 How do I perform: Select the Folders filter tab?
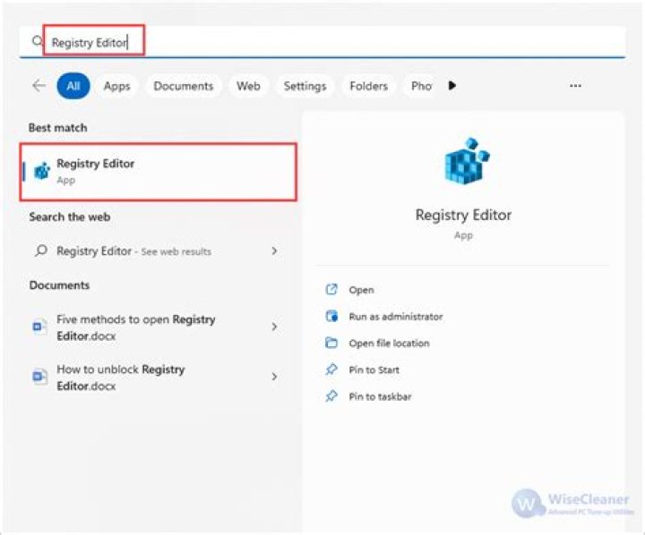(x=368, y=86)
